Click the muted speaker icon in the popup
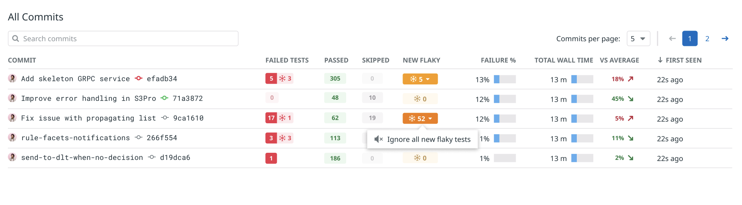Viewport: 742px width, 205px height. pyautogui.click(x=378, y=139)
